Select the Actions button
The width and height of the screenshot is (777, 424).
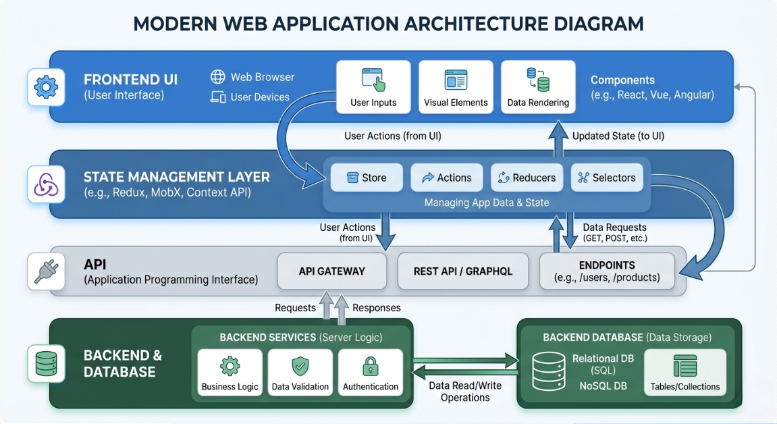446,178
